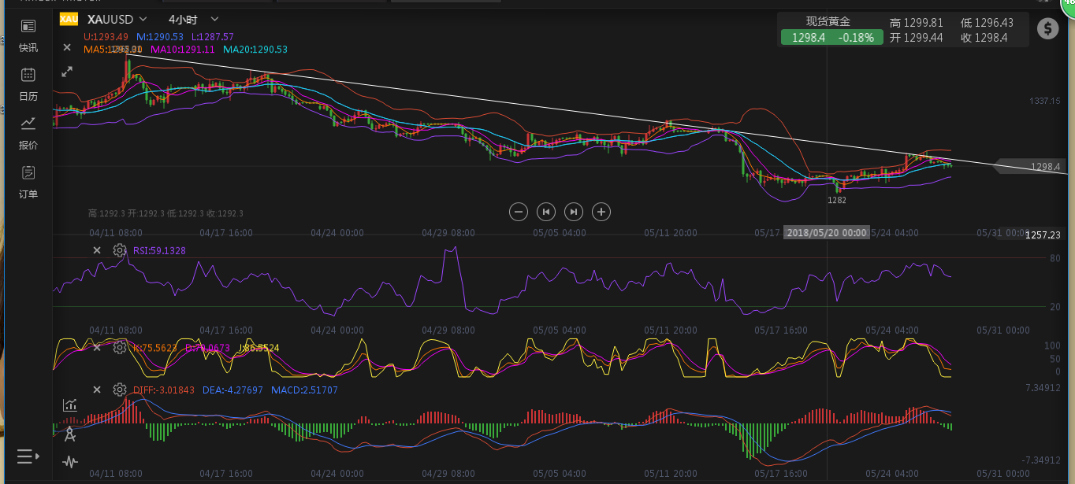Expand the sidebar menu list toggle
This screenshot has height=484, width=1075.
pos(28,456)
